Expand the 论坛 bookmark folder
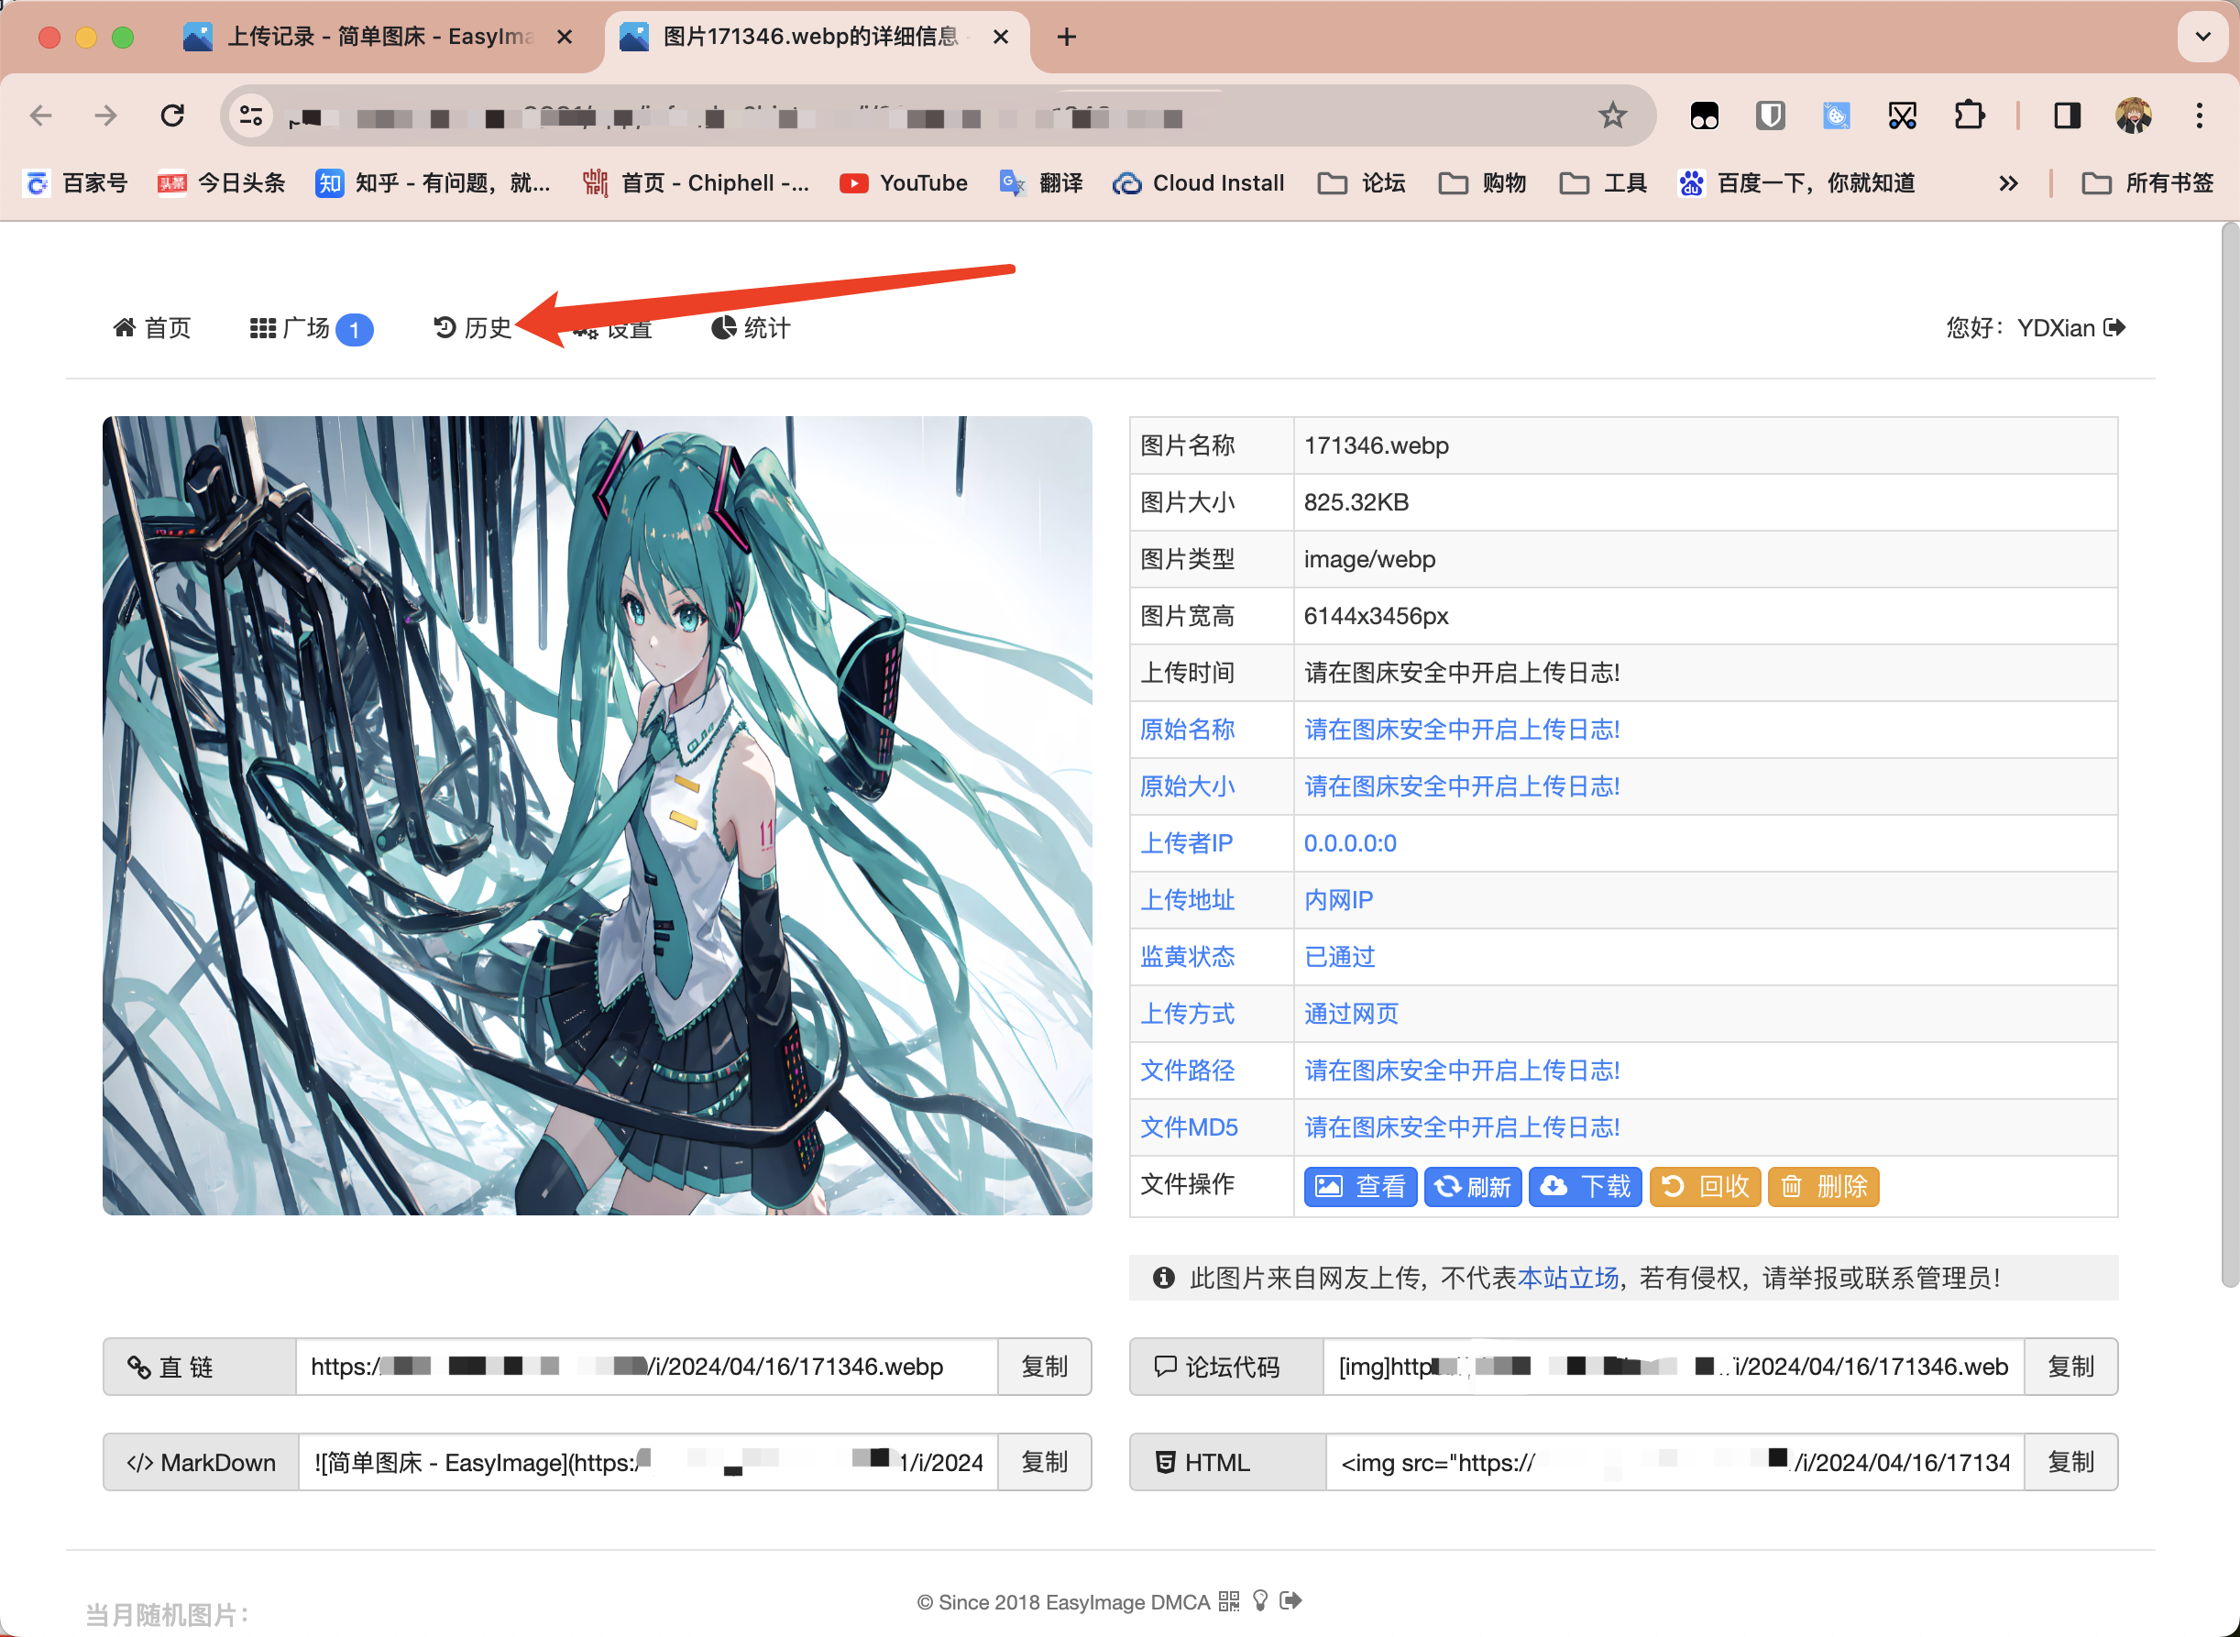Image resolution: width=2240 pixels, height=1637 pixels. click(x=1362, y=183)
